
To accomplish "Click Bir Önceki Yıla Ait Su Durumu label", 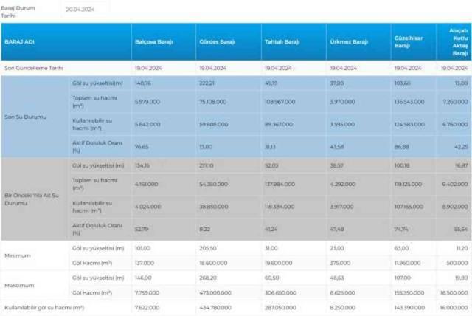I will point(29,198).
